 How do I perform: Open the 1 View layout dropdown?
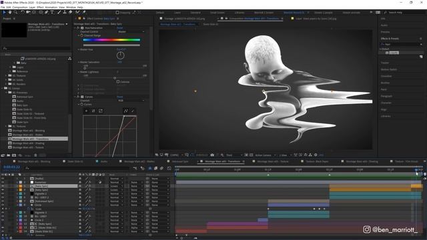coord(285,155)
